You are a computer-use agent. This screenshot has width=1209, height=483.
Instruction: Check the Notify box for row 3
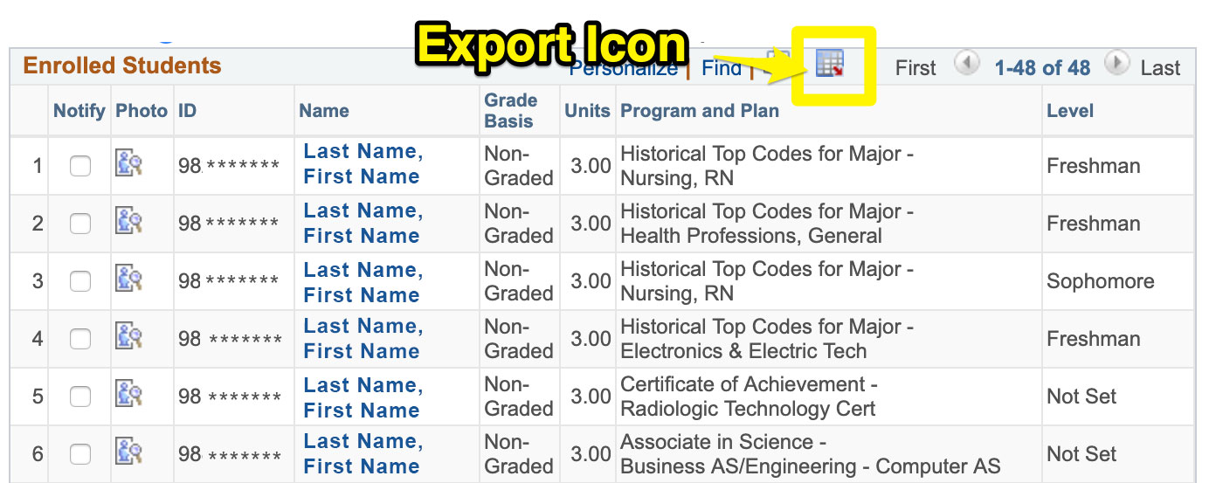(80, 280)
